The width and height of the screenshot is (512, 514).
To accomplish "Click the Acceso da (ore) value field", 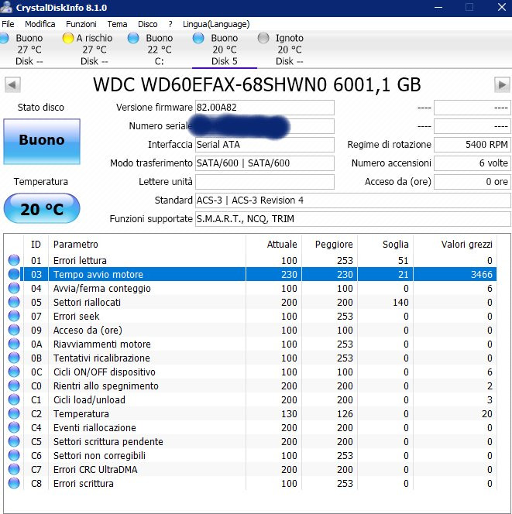I will point(472,182).
